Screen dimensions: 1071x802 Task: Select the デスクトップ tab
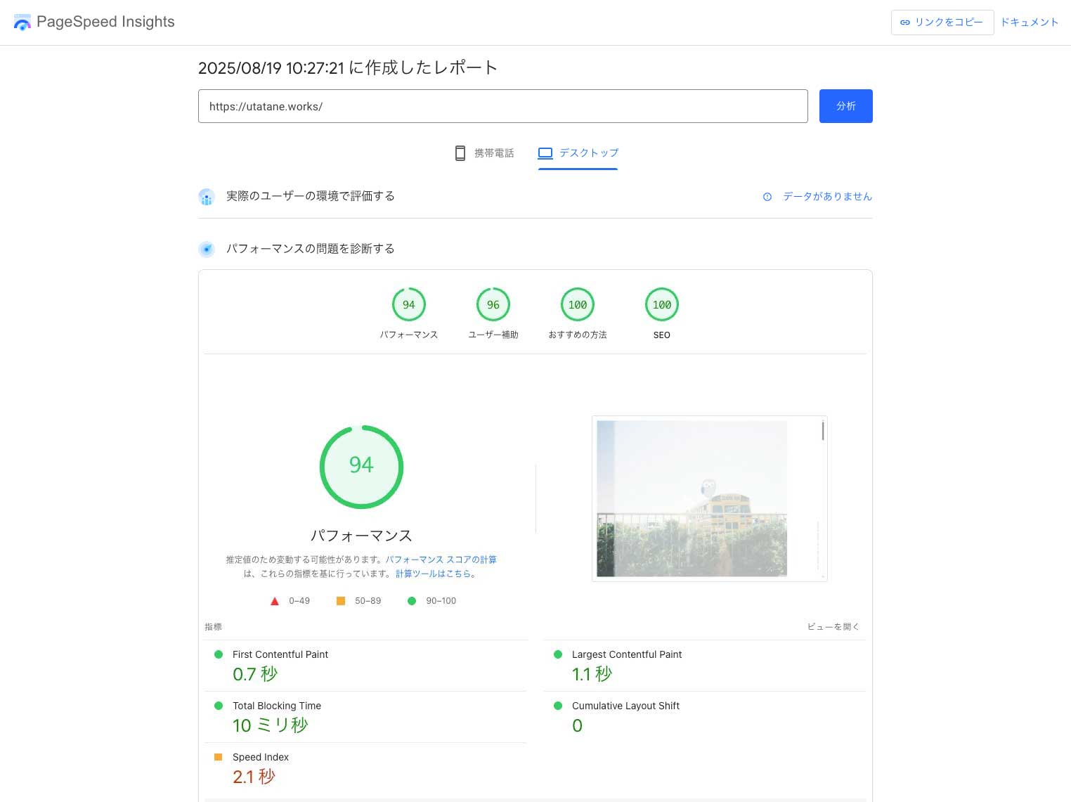tap(578, 153)
